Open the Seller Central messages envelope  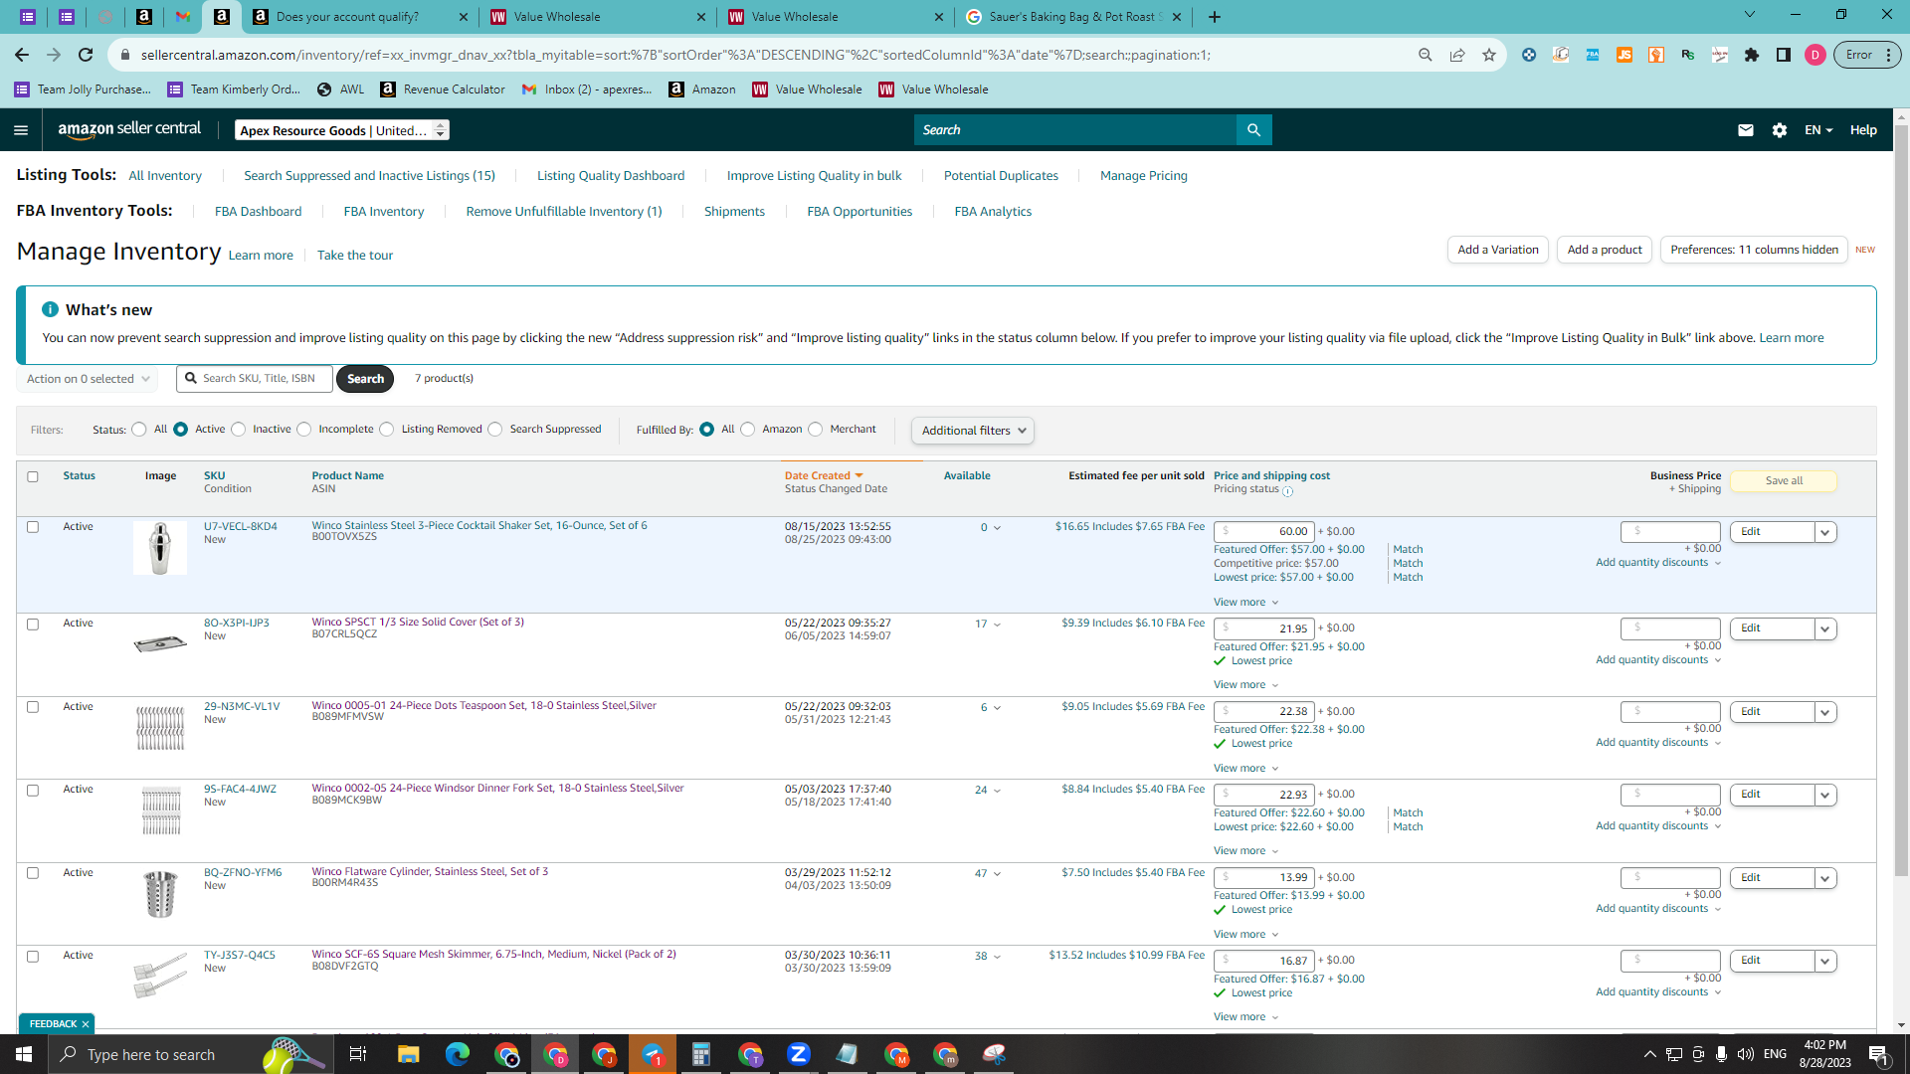coord(1745,130)
